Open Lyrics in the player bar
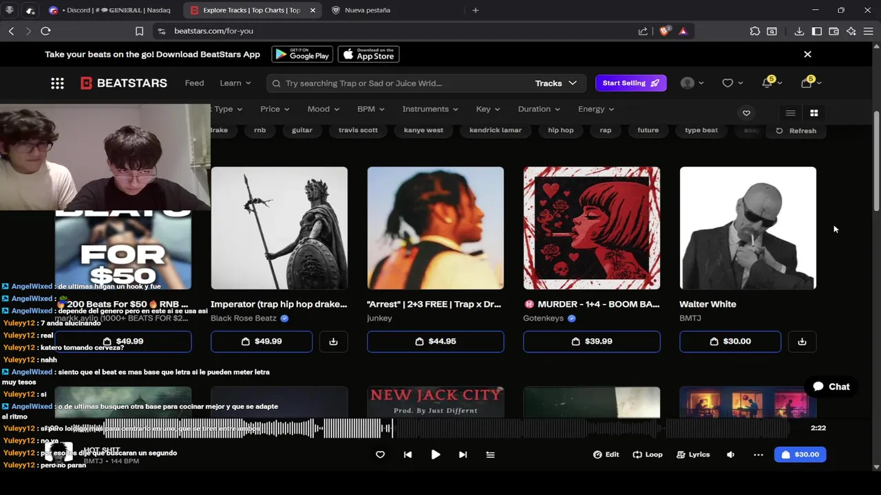 tap(693, 454)
